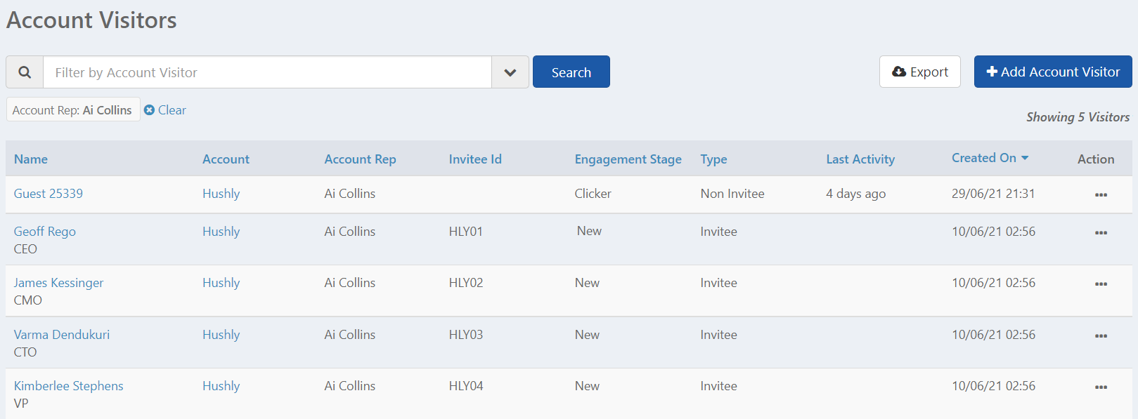Open actions menu for James Kessinger
Image resolution: width=1138 pixels, height=419 pixels.
click(x=1101, y=284)
